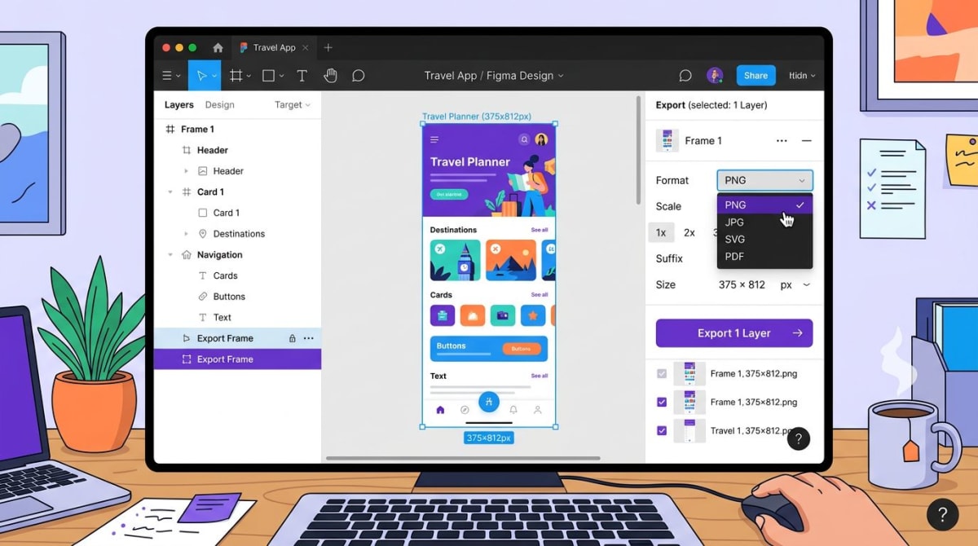Select the Hand tool
This screenshot has width=978, height=546.
(x=330, y=75)
